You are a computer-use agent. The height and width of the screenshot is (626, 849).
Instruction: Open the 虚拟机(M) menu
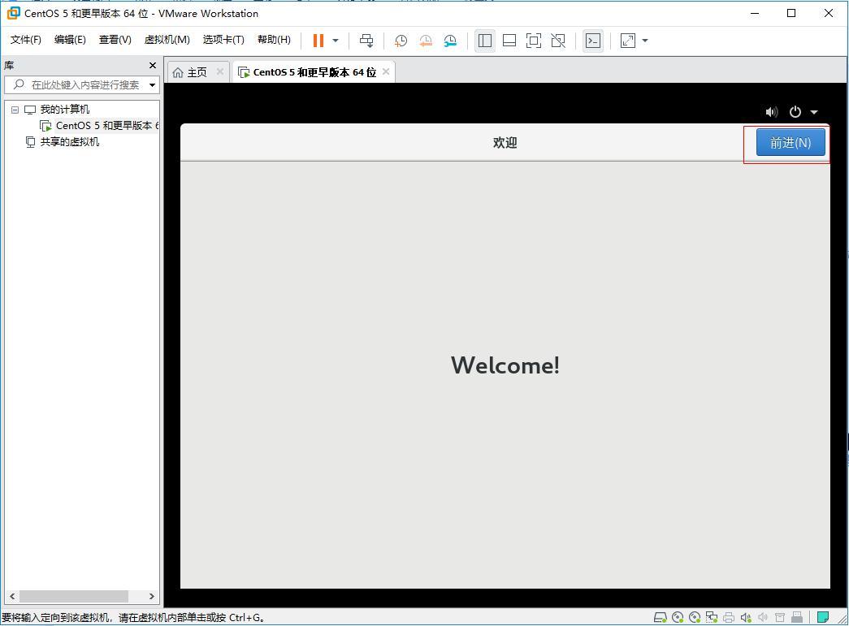(166, 39)
